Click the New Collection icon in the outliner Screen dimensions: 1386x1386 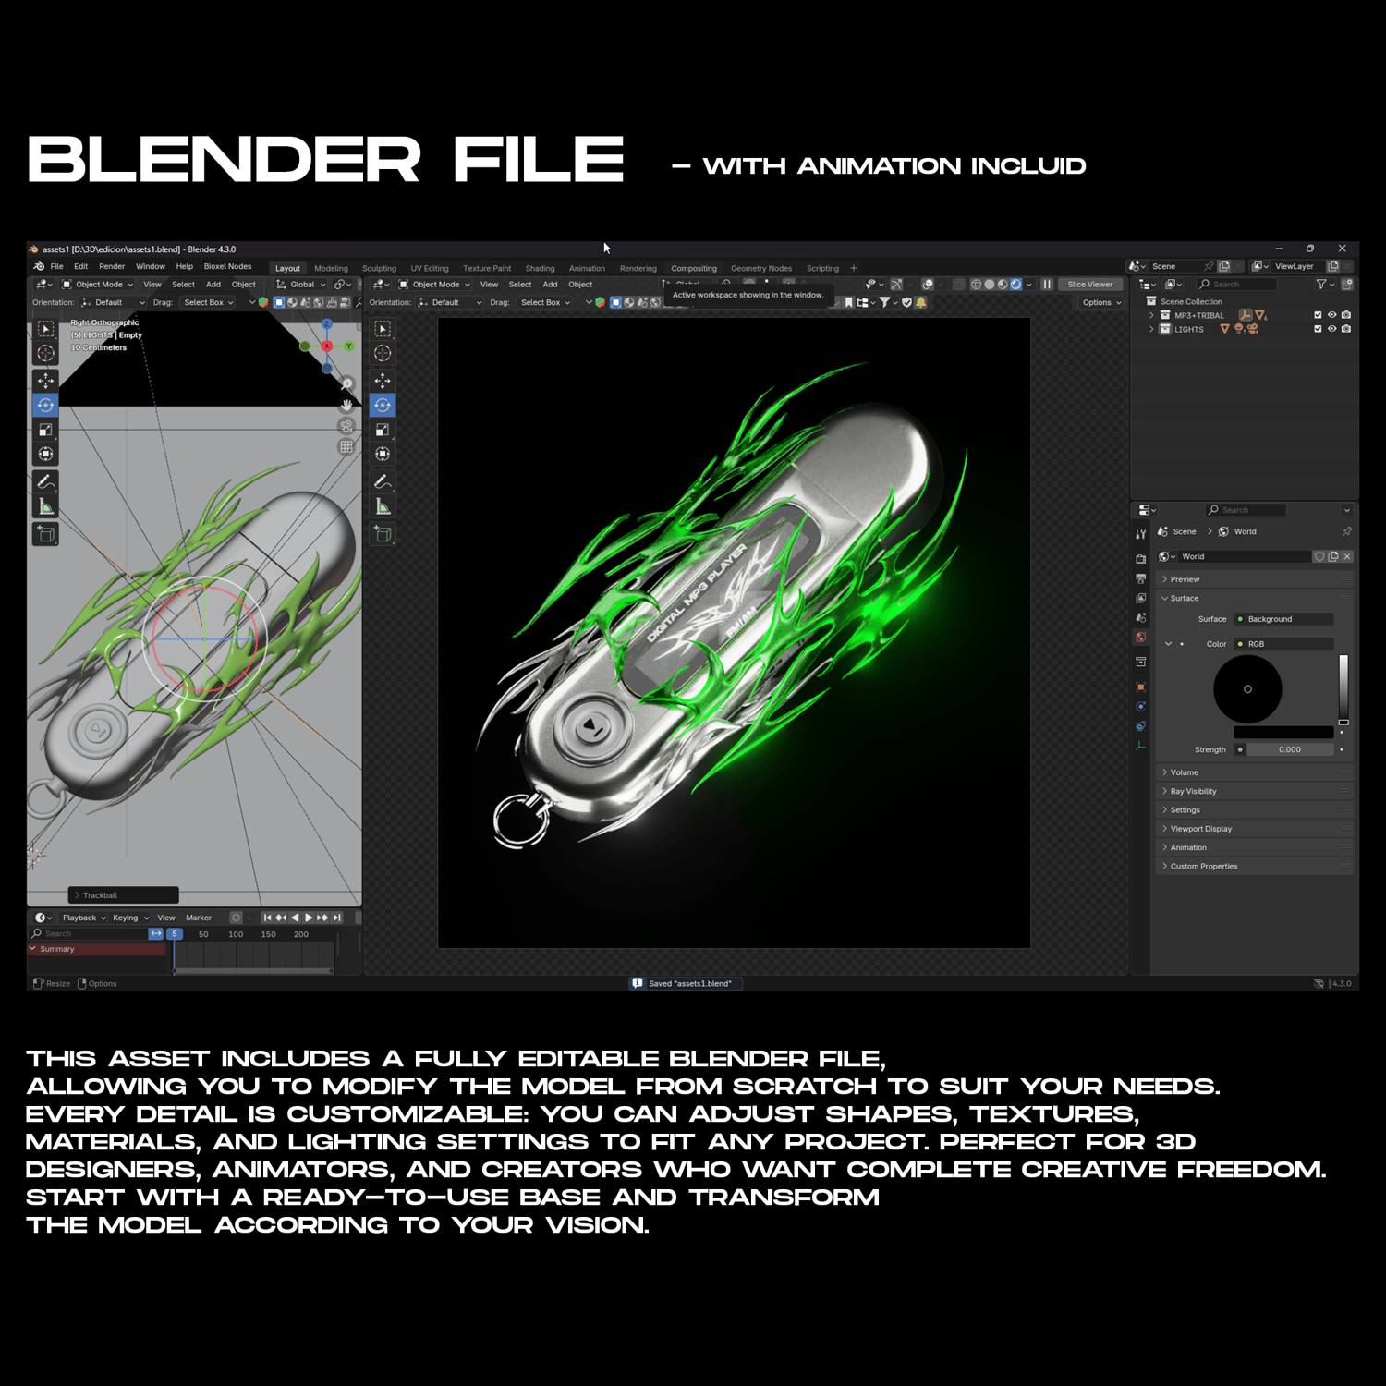click(1347, 285)
